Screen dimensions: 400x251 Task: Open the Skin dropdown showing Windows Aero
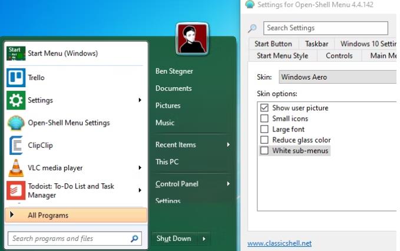[338, 77]
